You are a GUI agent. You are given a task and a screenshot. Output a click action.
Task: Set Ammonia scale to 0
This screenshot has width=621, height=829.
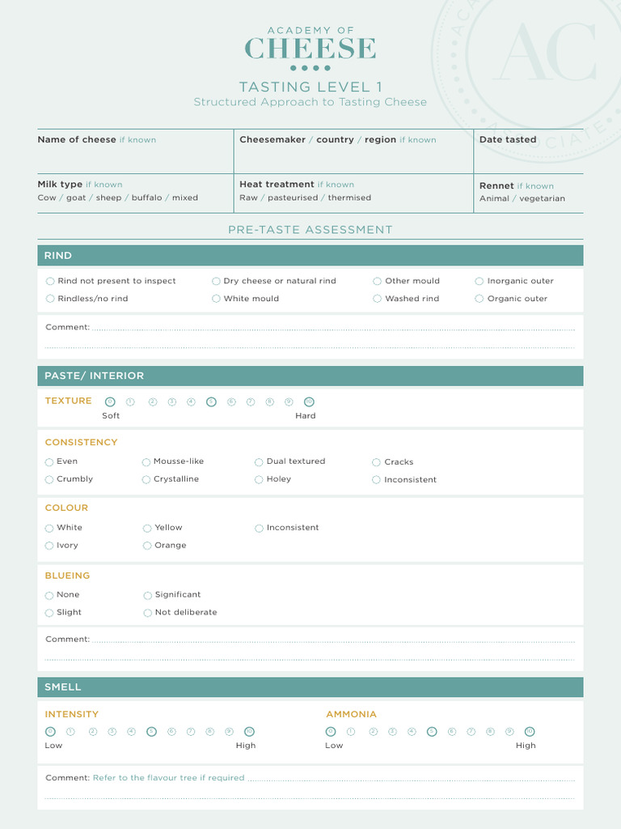pos(331,732)
